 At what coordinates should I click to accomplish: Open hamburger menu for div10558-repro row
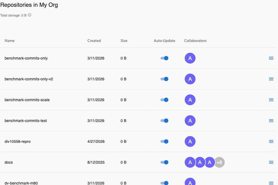[x=271, y=141]
